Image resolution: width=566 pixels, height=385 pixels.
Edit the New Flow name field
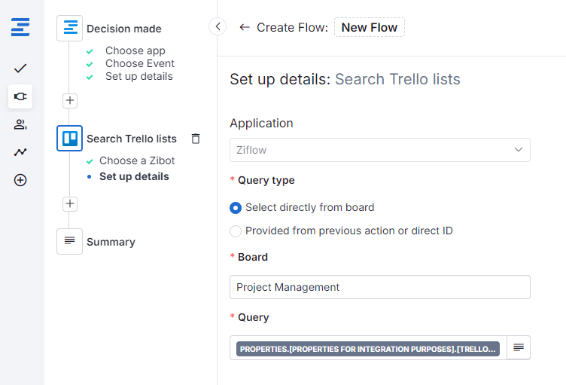click(369, 28)
